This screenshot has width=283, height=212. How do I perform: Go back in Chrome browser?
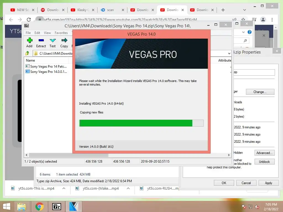point(11,20)
